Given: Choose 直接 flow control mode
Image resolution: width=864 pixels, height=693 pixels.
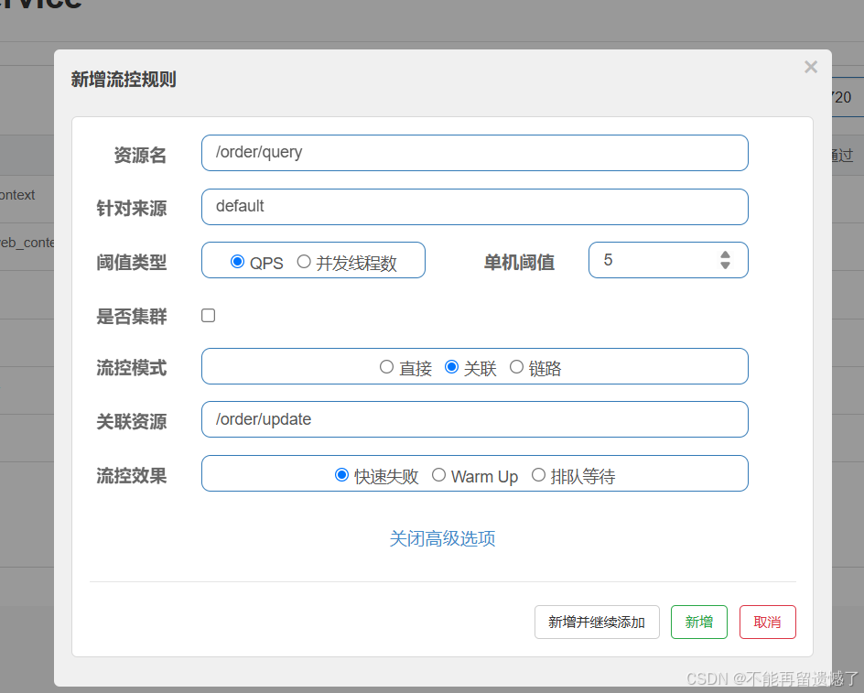Looking at the screenshot, I should coord(386,366).
